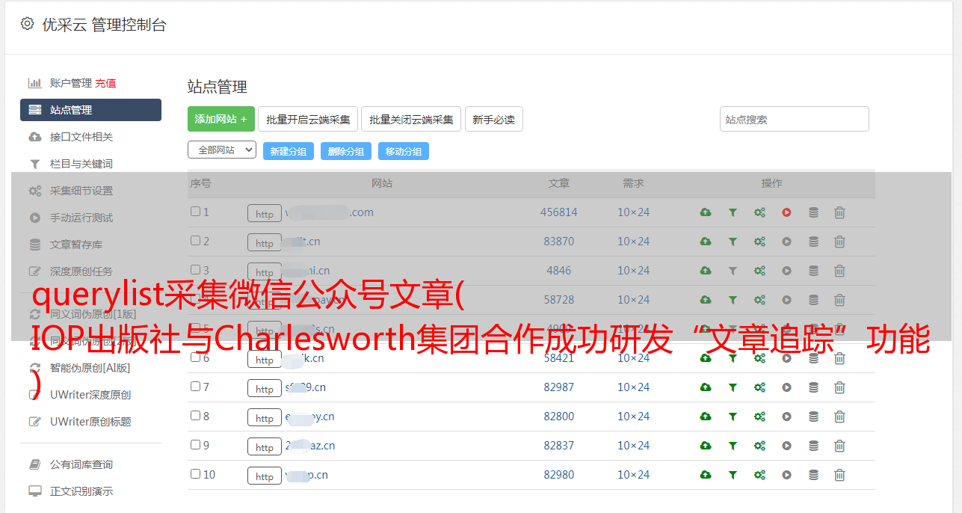Run manual test for row 3
The image size is (962, 513).
tap(786, 271)
